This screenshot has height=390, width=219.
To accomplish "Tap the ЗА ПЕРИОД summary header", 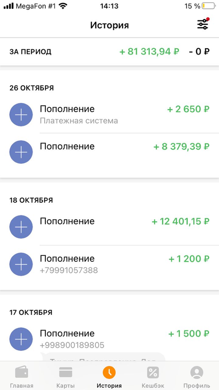I will (30, 52).
